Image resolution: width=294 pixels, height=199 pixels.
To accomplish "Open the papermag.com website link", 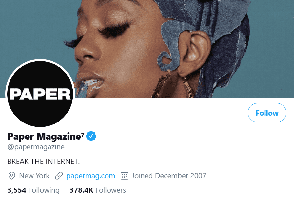I will point(91,176).
